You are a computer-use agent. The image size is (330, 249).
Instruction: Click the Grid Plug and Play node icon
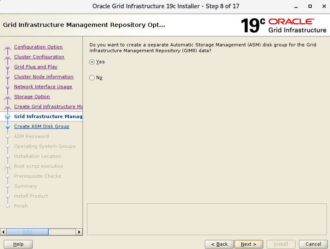tap(8, 67)
